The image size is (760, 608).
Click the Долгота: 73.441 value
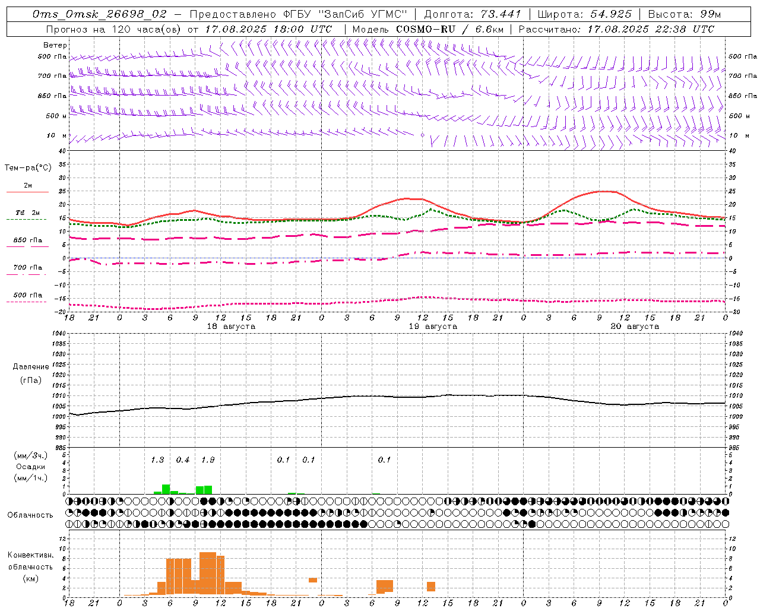(473, 14)
